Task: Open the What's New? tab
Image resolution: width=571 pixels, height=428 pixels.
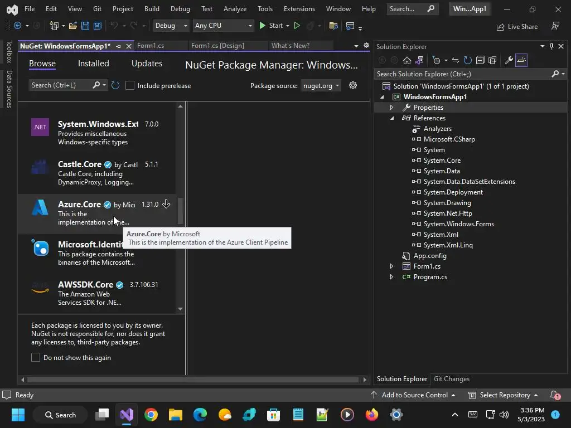Action: [x=291, y=46]
